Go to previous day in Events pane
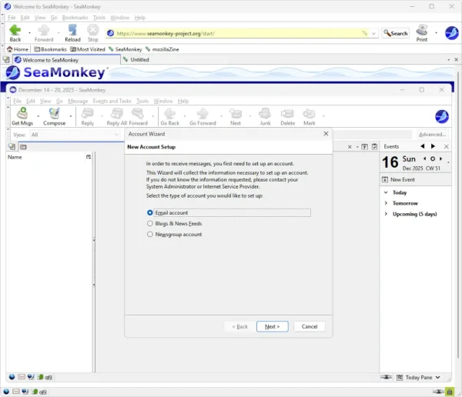This screenshot has width=462, height=397. tap(424, 158)
